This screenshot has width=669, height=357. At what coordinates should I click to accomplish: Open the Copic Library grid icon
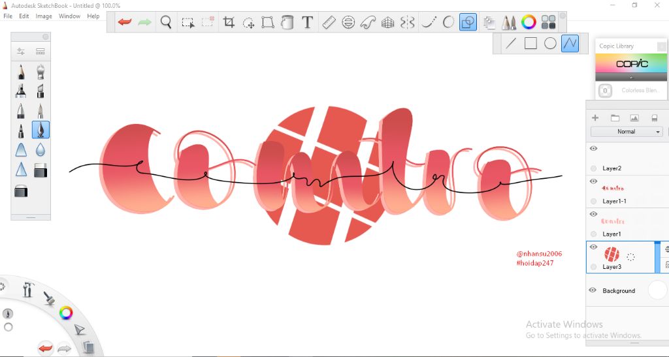point(548,22)
